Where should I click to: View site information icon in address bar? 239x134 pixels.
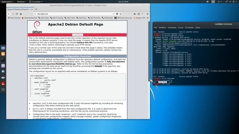[35, 14]
